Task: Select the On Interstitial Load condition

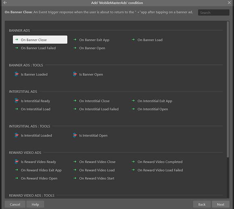Action: click(36, 109)
